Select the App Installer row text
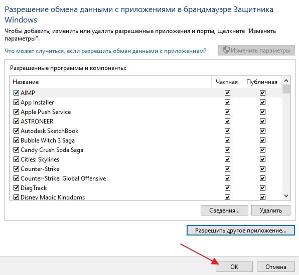 pos(37,102)
